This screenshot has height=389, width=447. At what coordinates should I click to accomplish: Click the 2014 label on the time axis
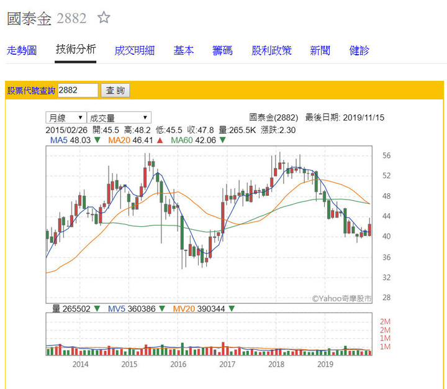tap(80, 364)
